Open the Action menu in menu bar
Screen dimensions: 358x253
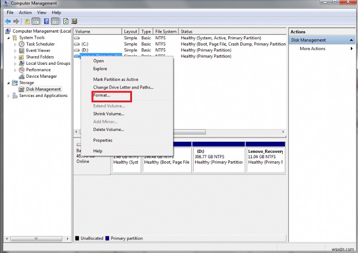click(25, 13)
